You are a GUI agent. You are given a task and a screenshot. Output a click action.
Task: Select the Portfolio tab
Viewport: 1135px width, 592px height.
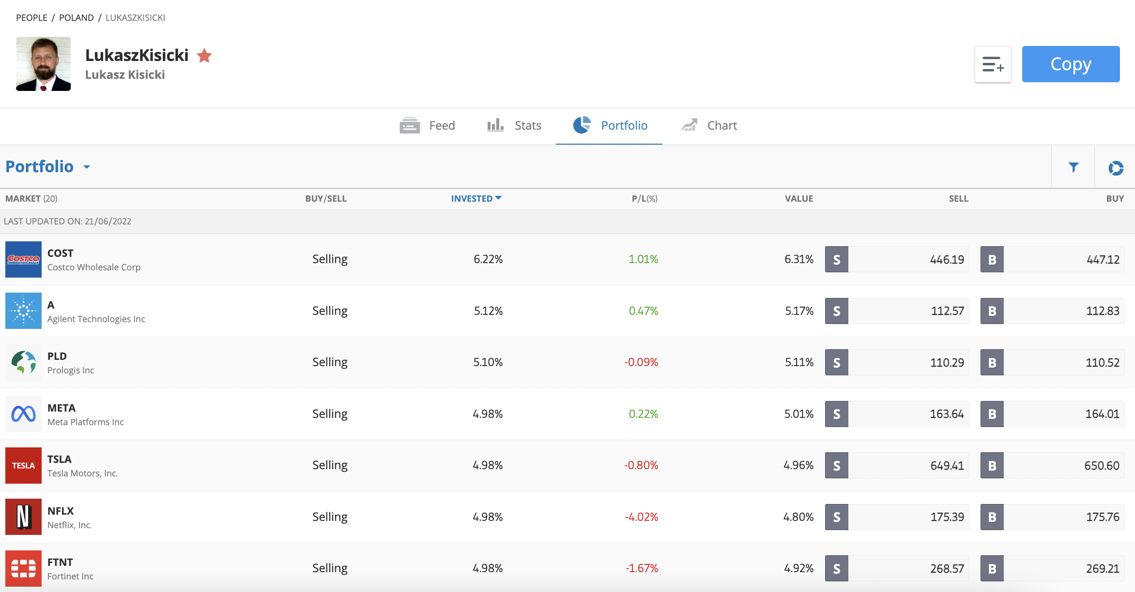610,126
